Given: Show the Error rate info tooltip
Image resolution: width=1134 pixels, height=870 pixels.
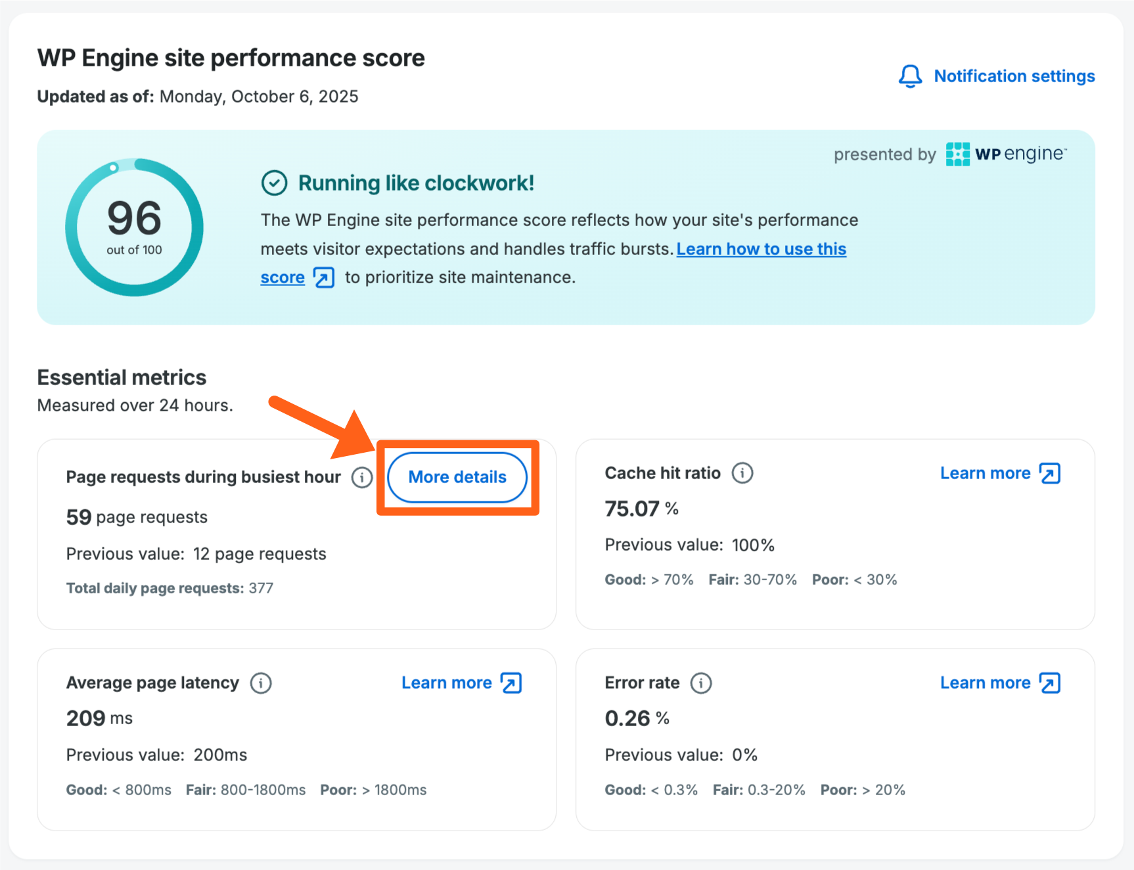Looking at the screenshot, I should 700,683.
